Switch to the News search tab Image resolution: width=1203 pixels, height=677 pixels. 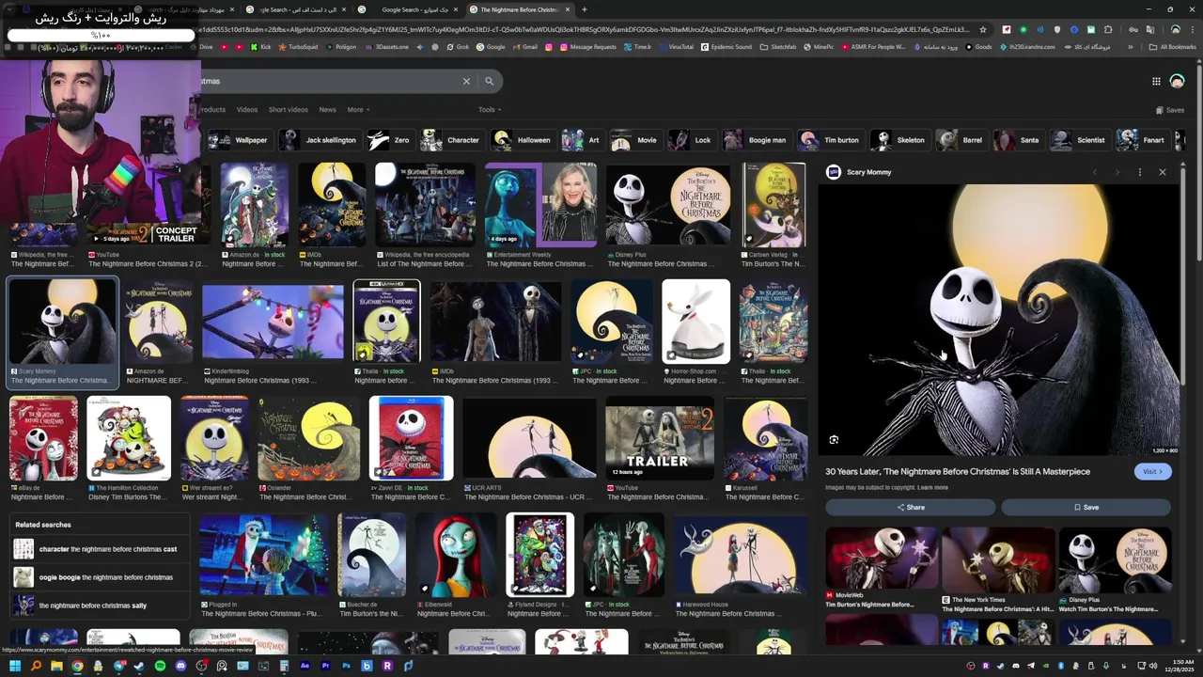click(x=327, y=110)
